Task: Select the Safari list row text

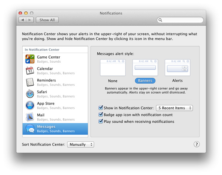Action: [56, 94]
